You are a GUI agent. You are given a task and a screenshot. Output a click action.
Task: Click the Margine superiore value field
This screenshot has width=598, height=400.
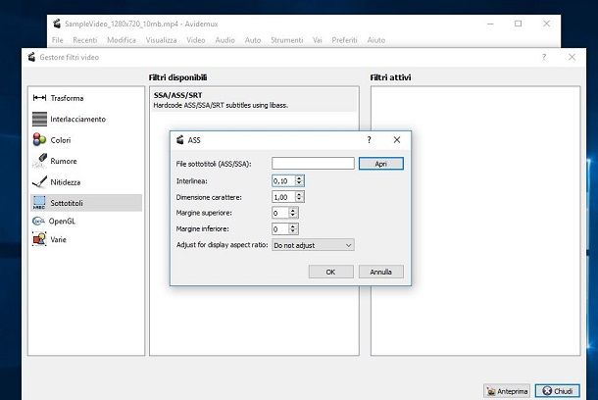(280, 213)
